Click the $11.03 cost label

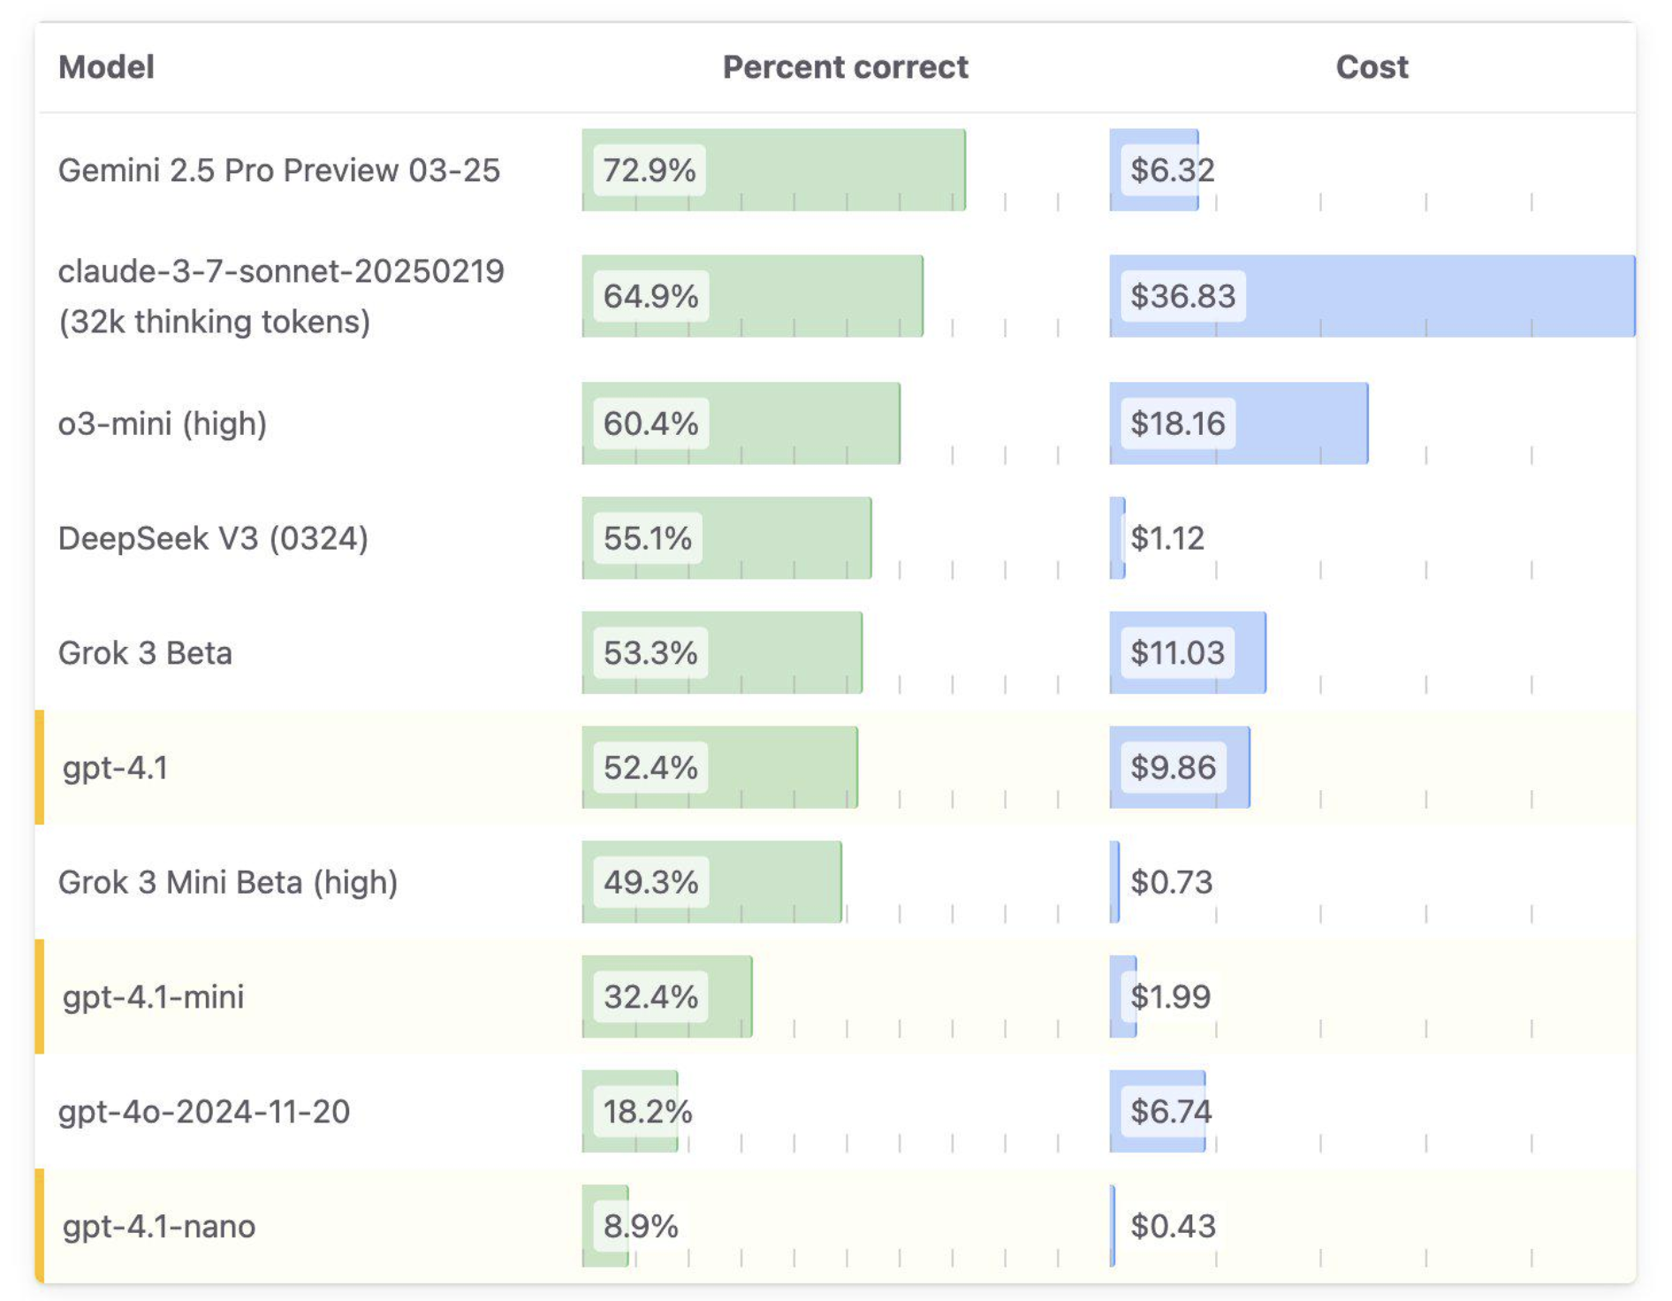[1177, 653]
